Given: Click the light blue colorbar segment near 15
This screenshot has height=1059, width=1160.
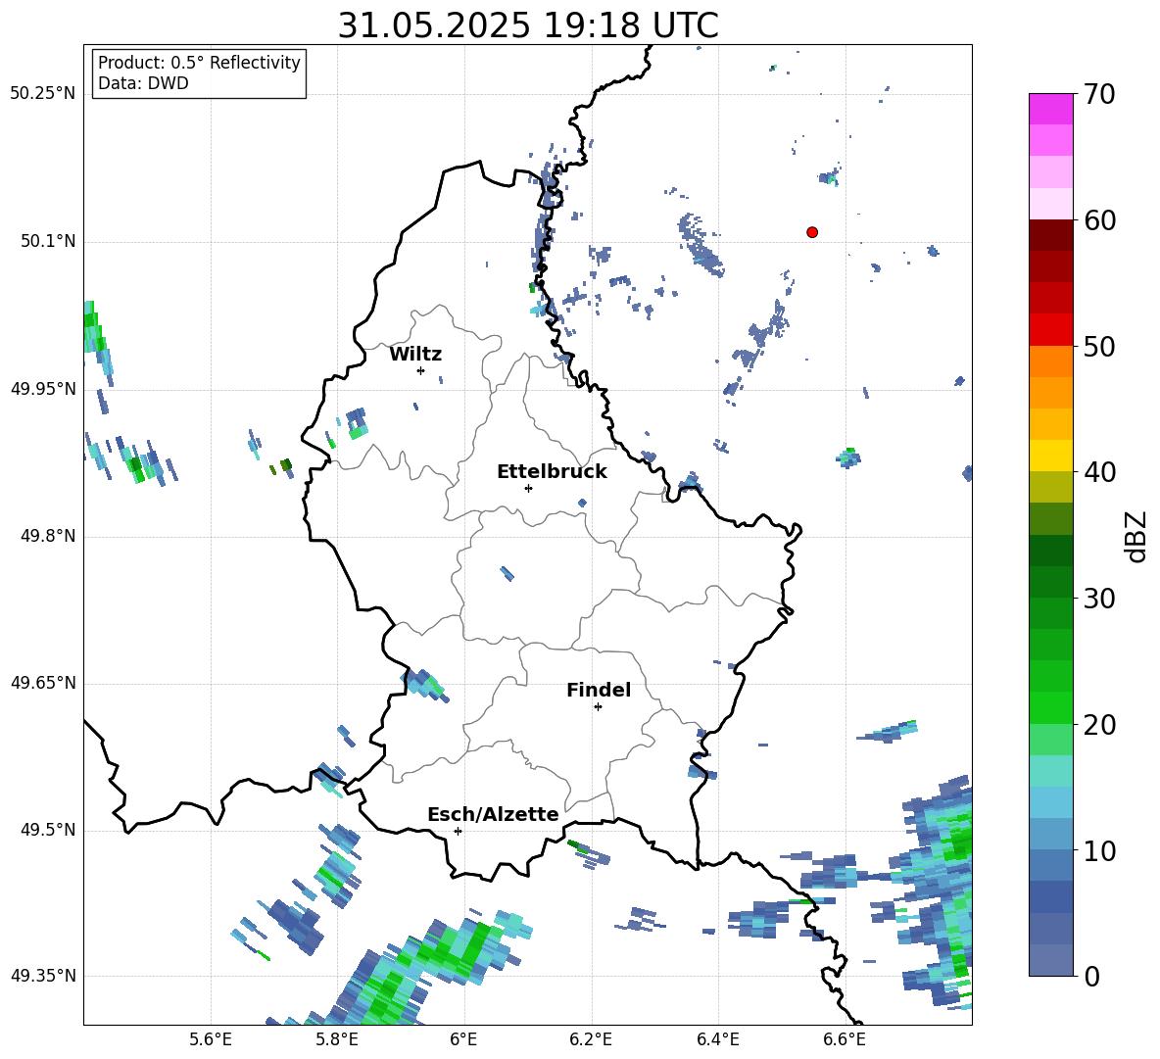Looking at the screenshot, I should [1050, 802].
